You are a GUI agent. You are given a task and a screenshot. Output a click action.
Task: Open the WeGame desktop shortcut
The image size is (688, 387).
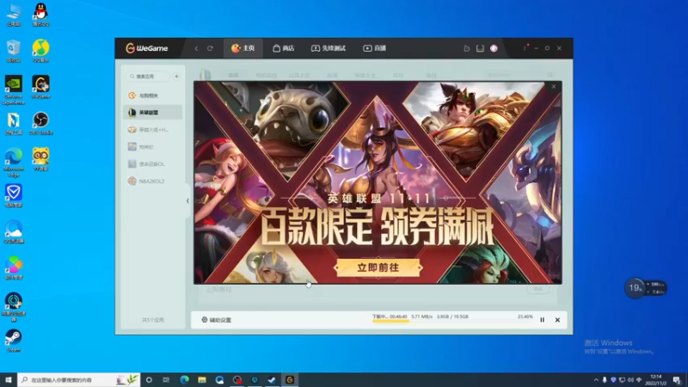[40, 87]
